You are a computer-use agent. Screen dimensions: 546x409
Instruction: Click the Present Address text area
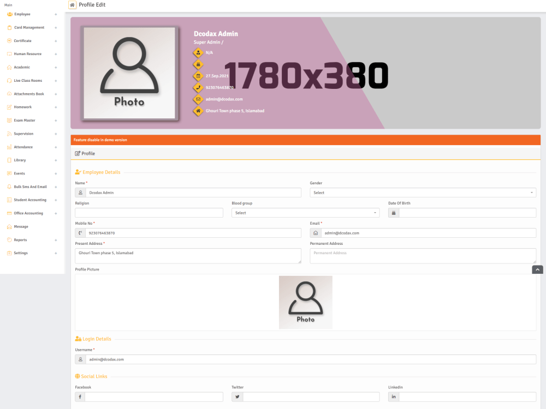pyautogui.click(x=188, y=256)
